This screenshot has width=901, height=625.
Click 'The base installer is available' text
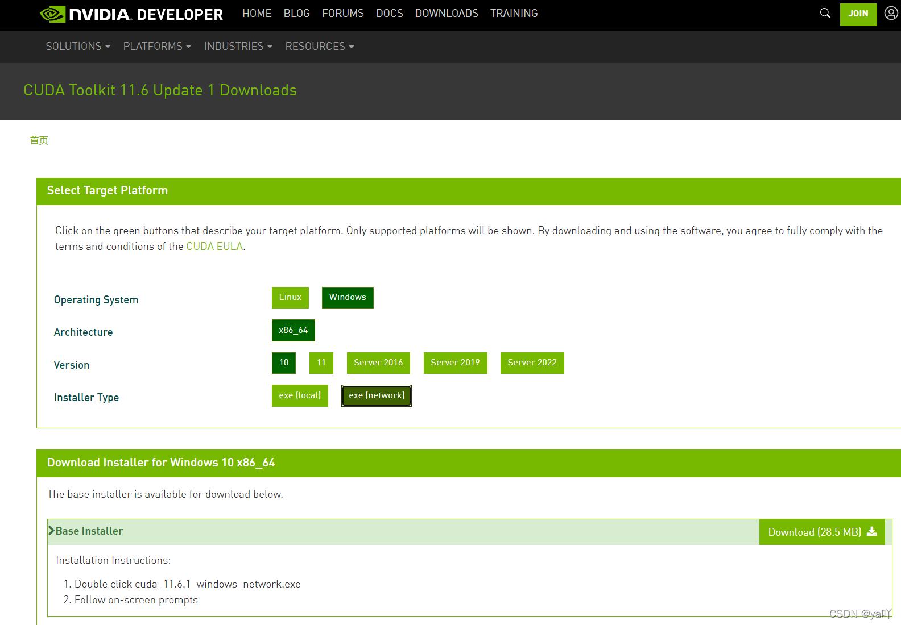tap(165, 494)
